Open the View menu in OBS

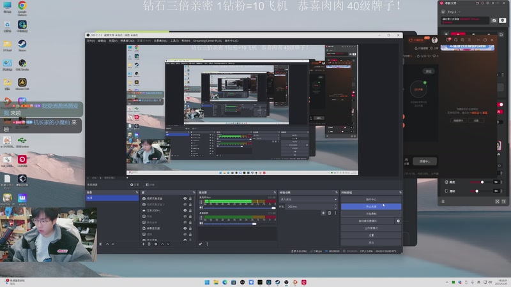tap(113, 41)
